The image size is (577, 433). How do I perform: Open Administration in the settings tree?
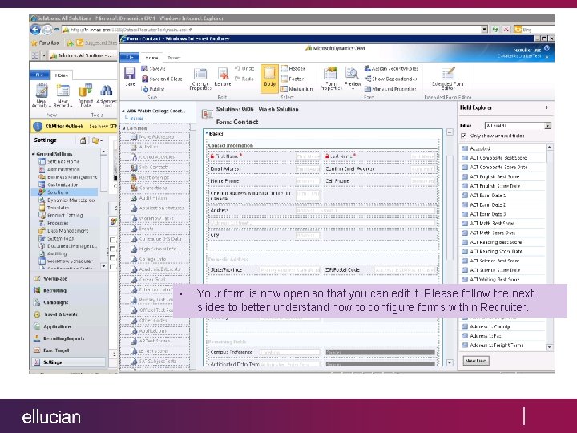[x=63, y=169]
